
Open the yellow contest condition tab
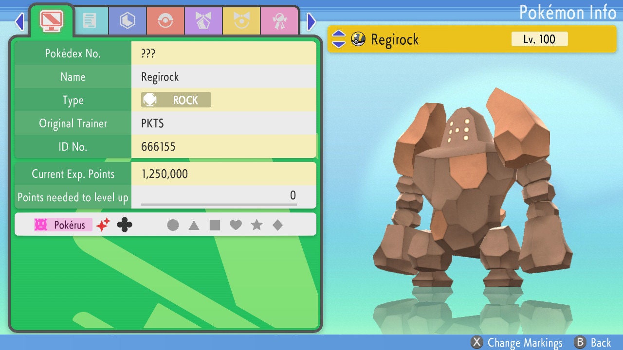[x=241, y=21]
